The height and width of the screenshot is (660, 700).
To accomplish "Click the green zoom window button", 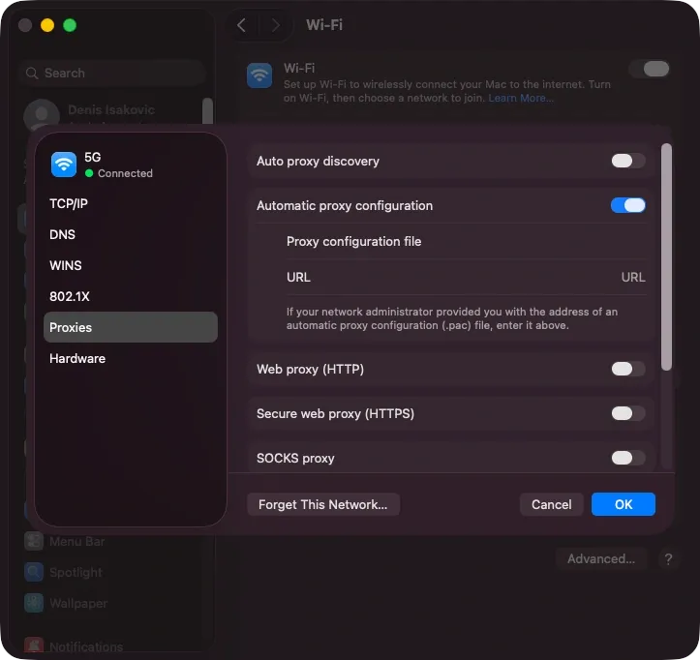I will (x=70, y=25).
